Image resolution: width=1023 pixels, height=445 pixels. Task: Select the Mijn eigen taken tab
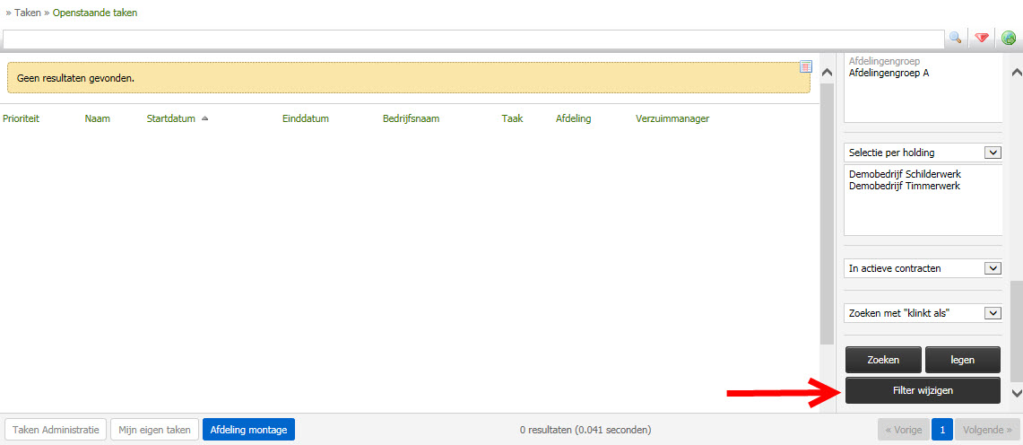tap(154, 430)
